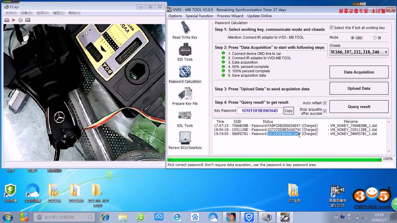Click the Query result button
Screen dimensions: 397x223
(x=359, y=107)
